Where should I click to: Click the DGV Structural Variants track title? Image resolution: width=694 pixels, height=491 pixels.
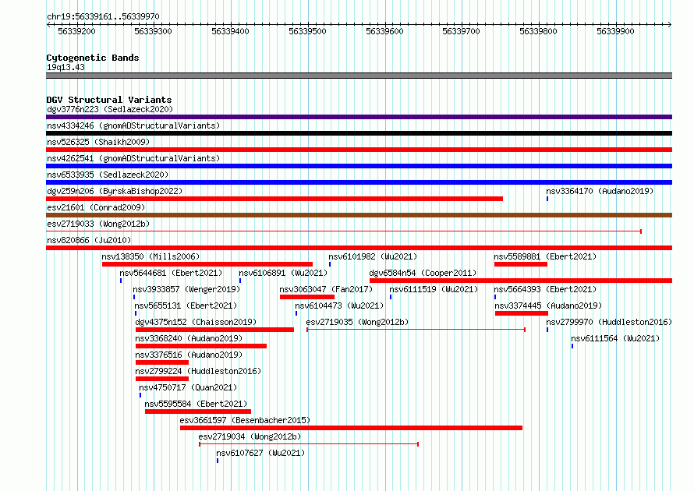(x=109, y=100)
